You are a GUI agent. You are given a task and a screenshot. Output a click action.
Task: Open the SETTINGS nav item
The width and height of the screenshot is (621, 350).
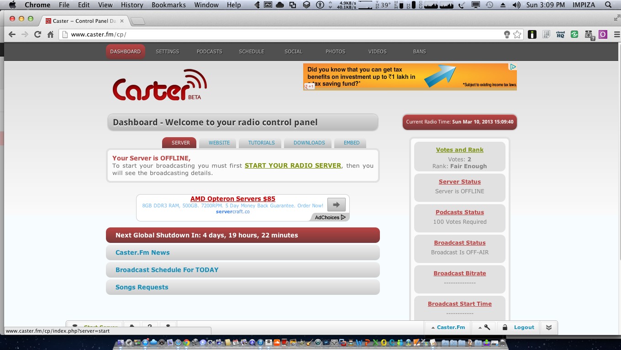click(x=168, y=51)
